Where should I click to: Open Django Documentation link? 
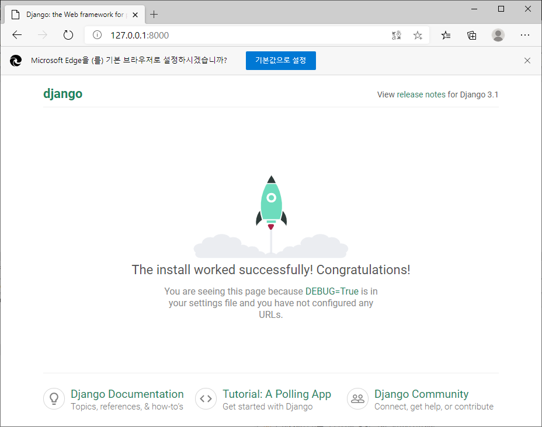(x=127, y=394)
